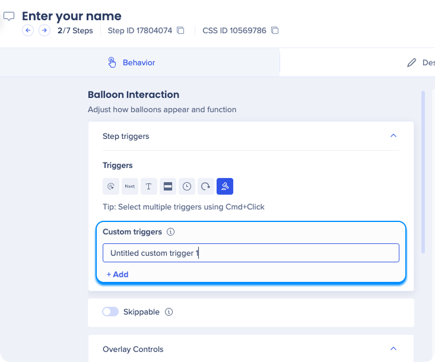Click the Untitled custom trigger 1 field

[250, 253]
